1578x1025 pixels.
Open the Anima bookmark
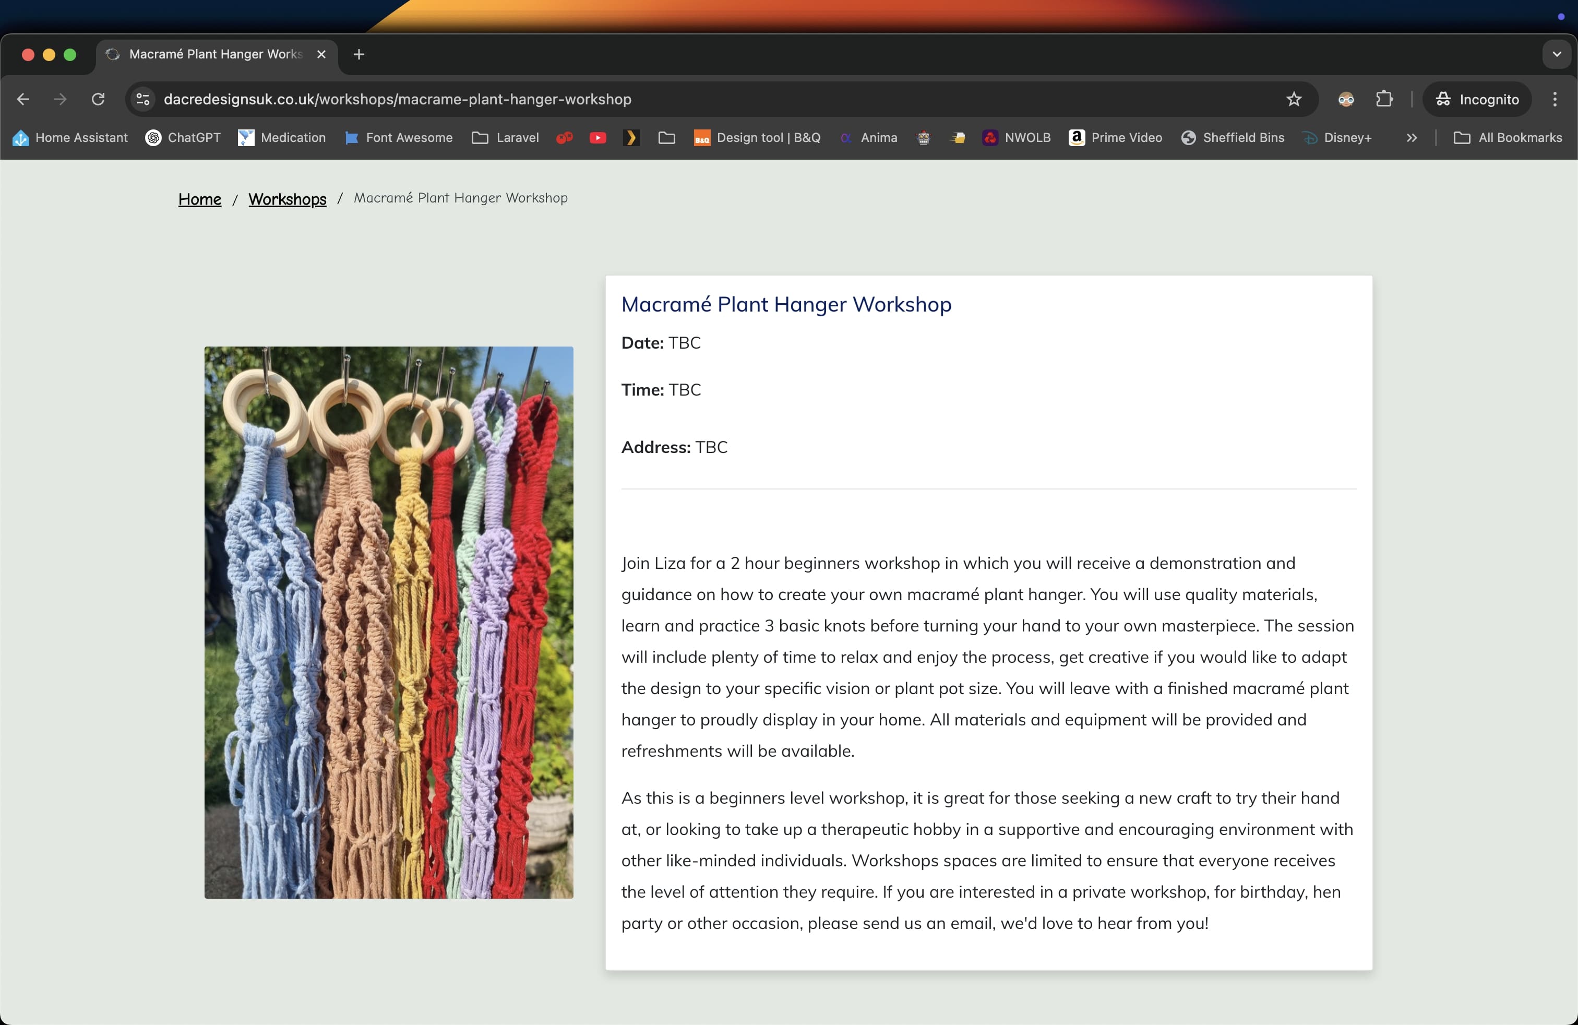(x=868, y=138)
